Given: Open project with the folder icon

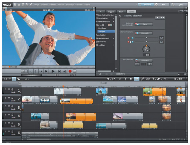Looking at the screenshot, I should pos(19,5).
